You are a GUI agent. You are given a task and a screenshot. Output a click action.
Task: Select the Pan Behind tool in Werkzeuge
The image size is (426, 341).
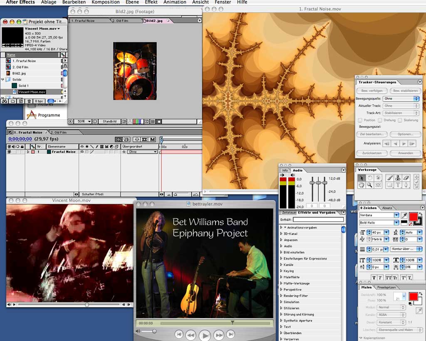point(378,185)
